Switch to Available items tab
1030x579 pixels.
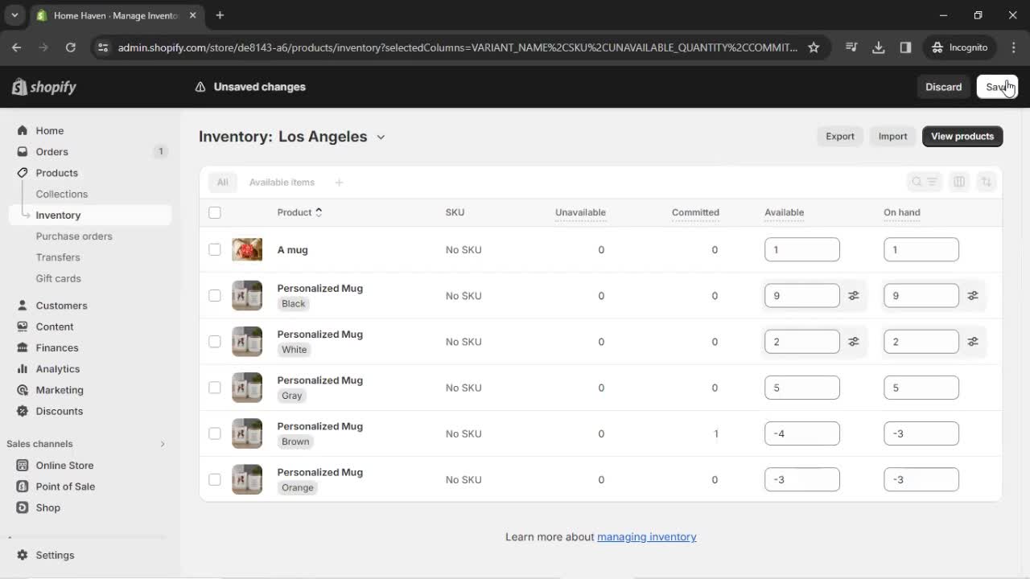click(282, 182)
